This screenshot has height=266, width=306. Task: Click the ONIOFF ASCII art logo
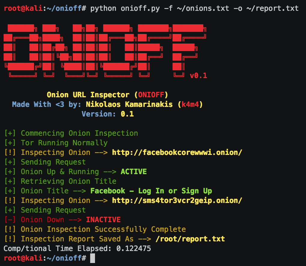[105, 51]
